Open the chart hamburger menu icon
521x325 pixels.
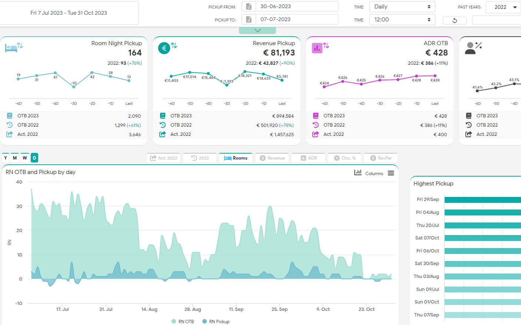[391, 173]
